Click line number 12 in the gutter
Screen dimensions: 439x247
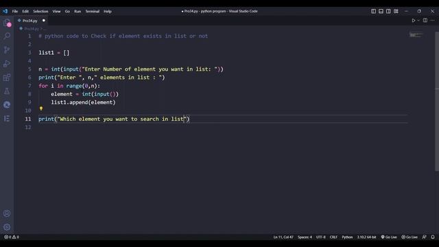[x=28, y=127]
